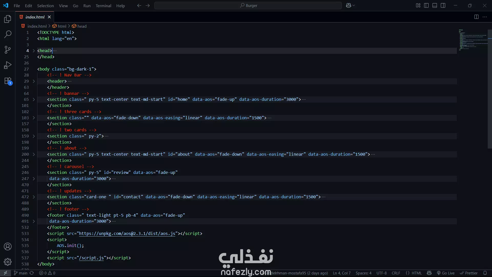Open the Search view in the activity bar
Viewport: 492px width, 277px height.
tap(8, 34)
